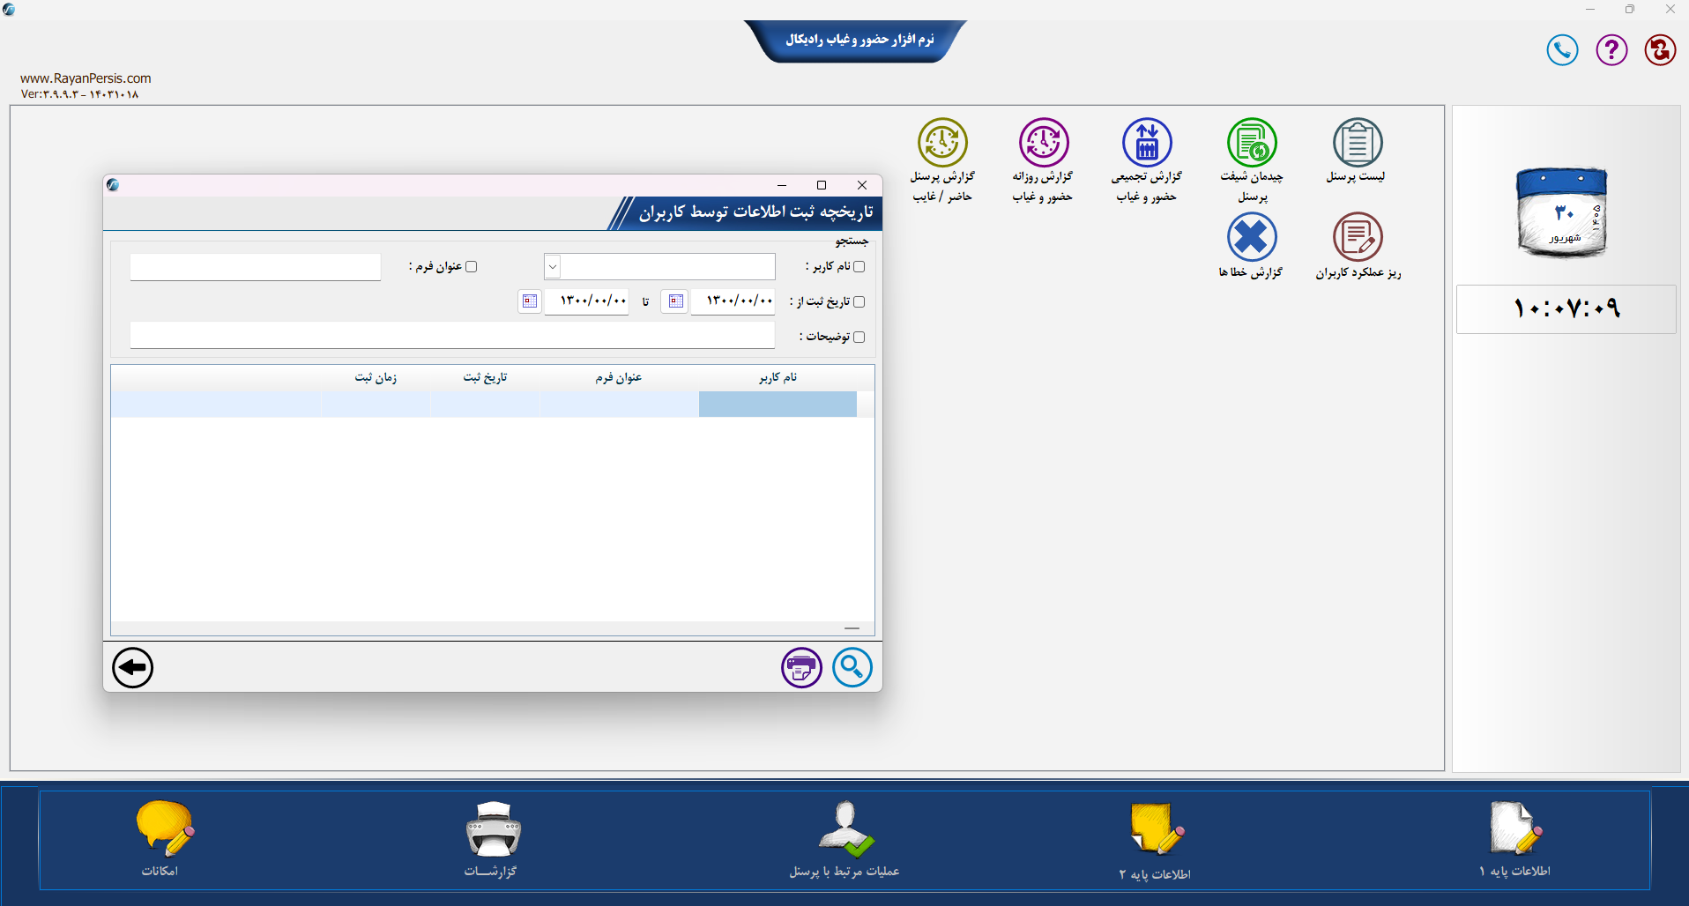Switch to the اطلاعات پایه ۱ tab
Screen dimensions: 1689x906
tap(1514, 839)
